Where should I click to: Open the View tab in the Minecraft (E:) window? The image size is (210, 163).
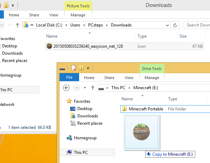(129, 78)
